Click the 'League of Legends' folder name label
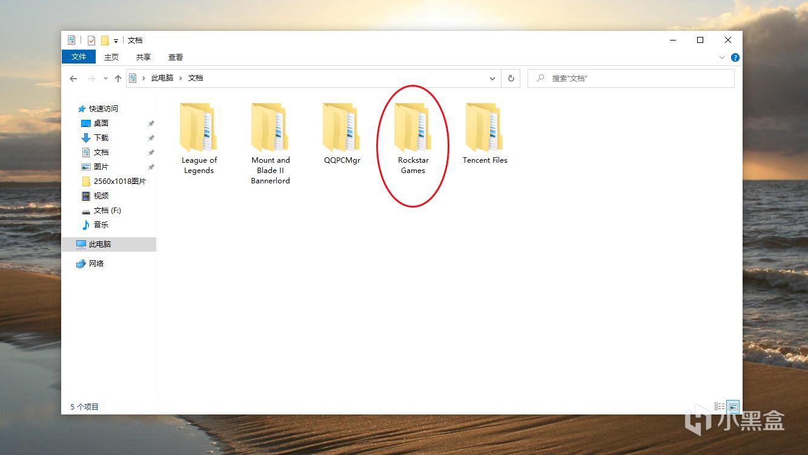The width and height of the screenshot is (808, 455). point(199,165)
